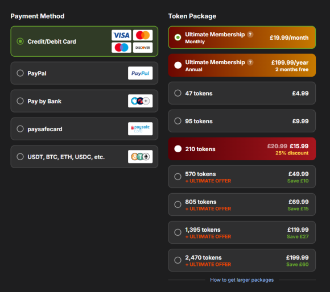
Task: Choose the Pay by Bank option
Action: pos(84,101)
